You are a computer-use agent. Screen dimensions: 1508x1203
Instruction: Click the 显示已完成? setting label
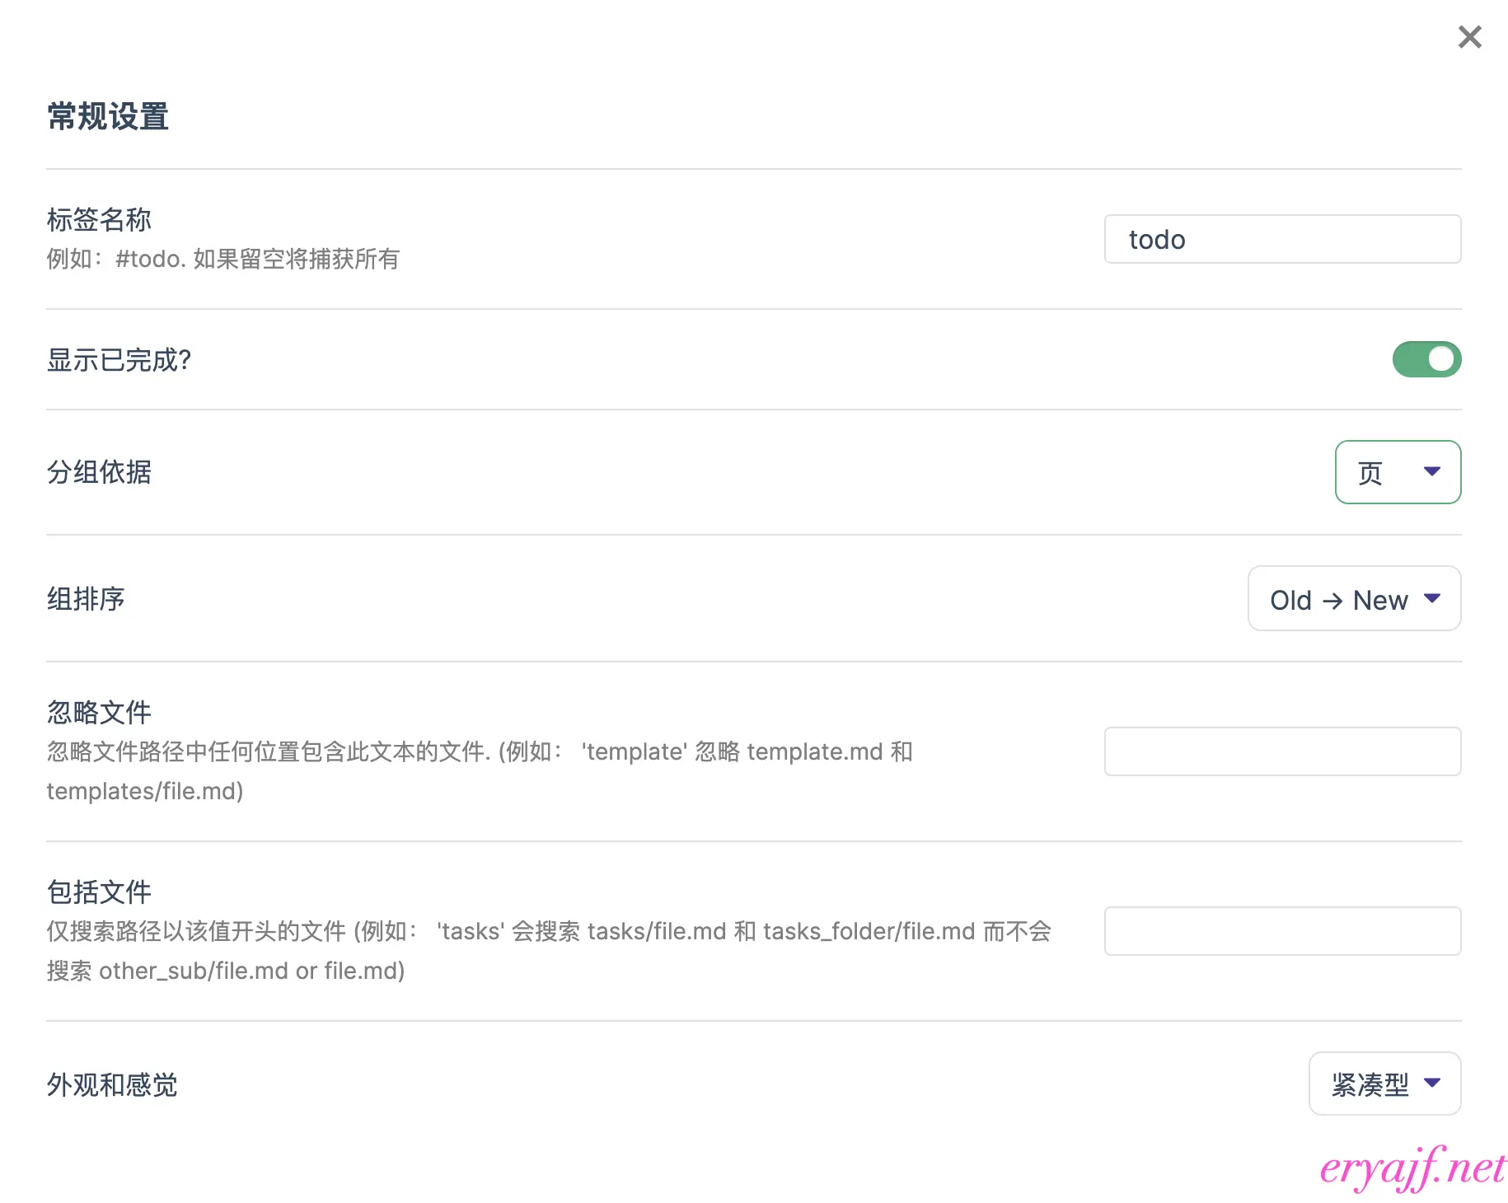click(x=119, y=360)
